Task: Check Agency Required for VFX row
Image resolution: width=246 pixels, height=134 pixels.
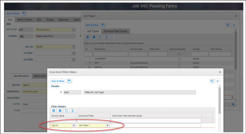Action: click(x=179, y=63)
